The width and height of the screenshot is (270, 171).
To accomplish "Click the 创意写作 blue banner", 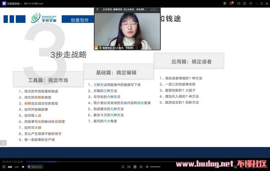I will (78, 19).
